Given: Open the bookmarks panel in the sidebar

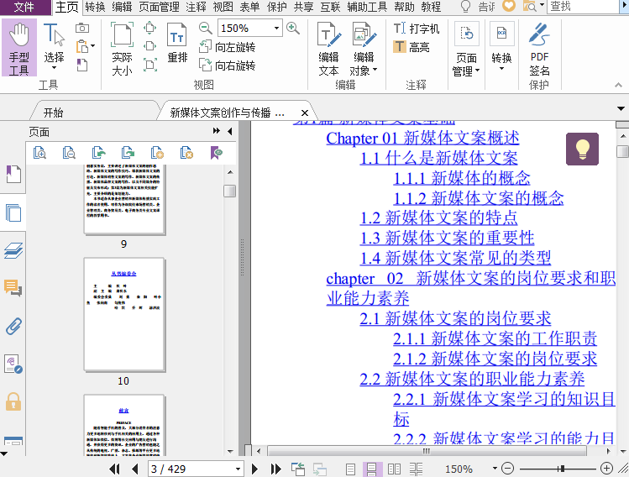Looking at the screenshot, I should 13,174.
